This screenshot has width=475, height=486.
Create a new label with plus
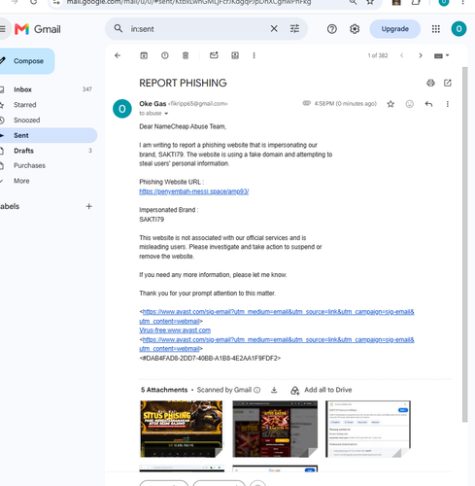[89, 206]
